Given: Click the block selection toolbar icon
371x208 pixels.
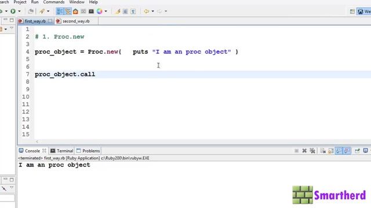Looking at the screenshot, I should click(x=125, y=11).
